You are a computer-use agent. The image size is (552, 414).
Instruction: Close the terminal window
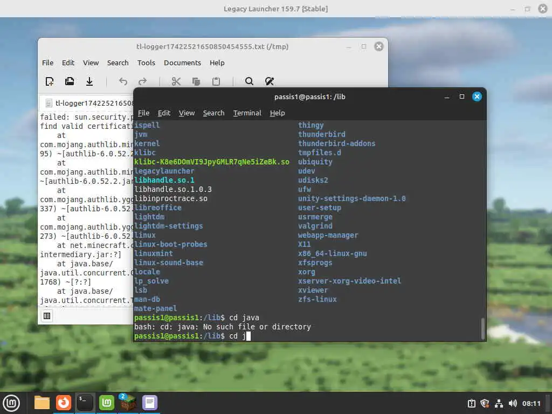coord(477,97)
